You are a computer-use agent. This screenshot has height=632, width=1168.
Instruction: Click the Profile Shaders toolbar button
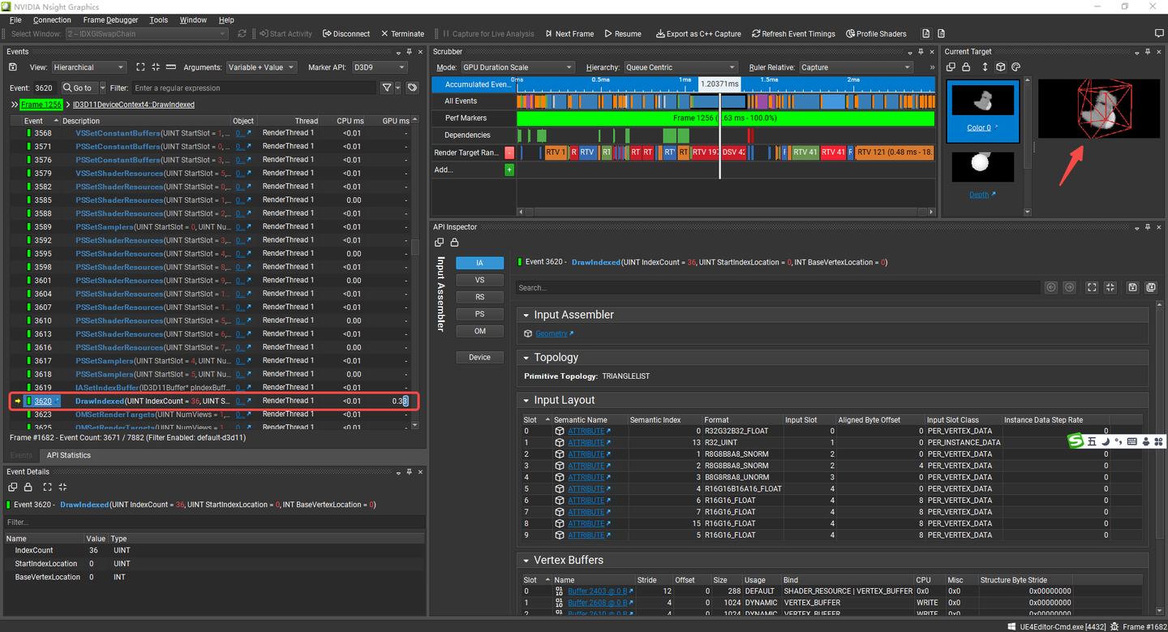click(x=876, y=34)
